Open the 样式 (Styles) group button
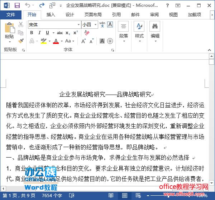This screenshot has width=215, height=200. pos(139,32)
